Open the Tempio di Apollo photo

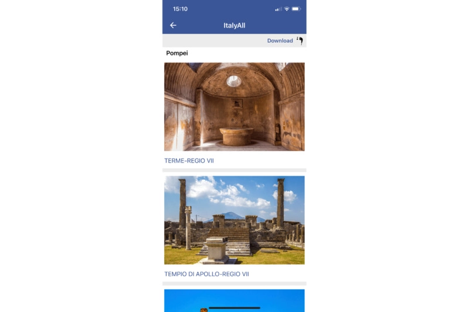tap(234, 220)
